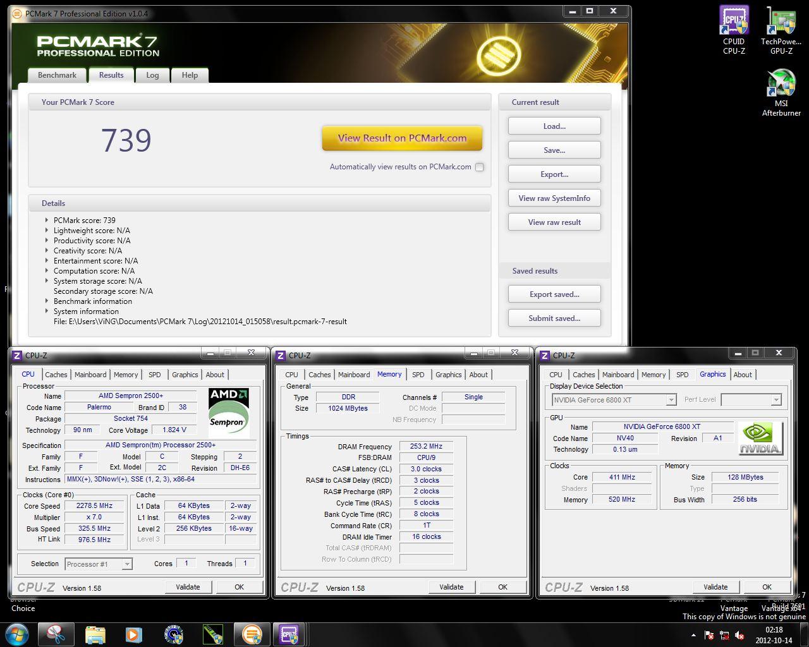Click the Load... button
This screenshot has height=647, width=809.
point(554,126)
